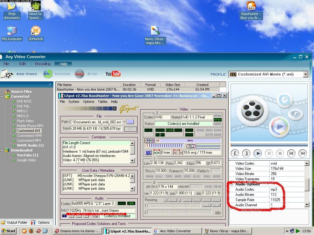Play the video in the preview panel
This screenshot has height=235, width=314.
tap(258, 153)
